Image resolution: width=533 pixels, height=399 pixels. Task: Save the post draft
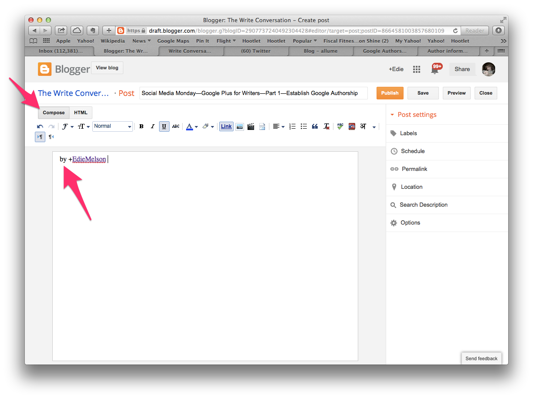pyautogui.click(x=423, y=93)
